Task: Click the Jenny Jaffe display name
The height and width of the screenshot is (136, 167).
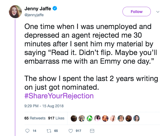Action: pos(38,9)
